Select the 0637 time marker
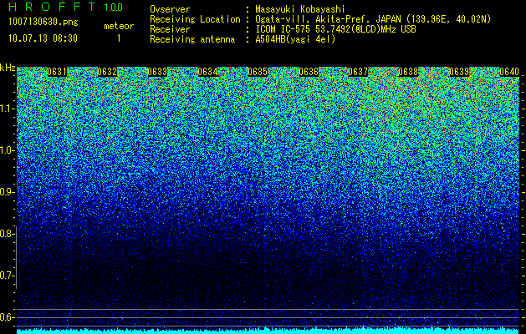526x334 pixels. (x=358, y=72)
